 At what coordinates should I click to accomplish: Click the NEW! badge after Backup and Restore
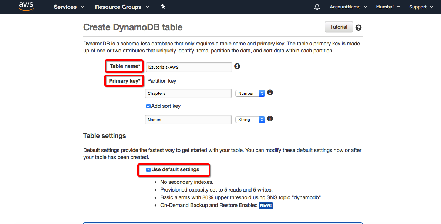266,206
